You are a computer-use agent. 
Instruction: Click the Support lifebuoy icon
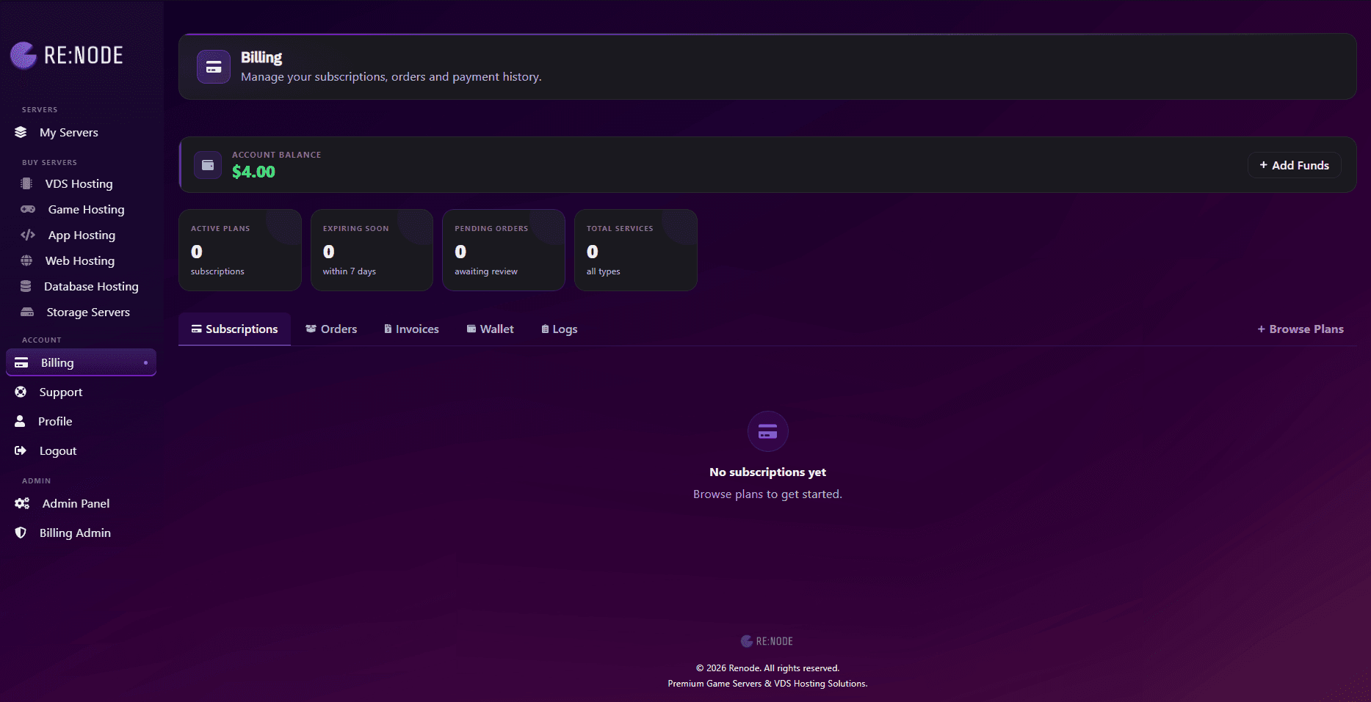pyautogui.click(x=21, y=392)
